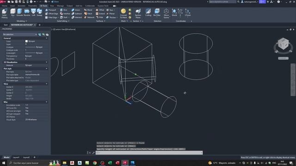296x166 pixels.
Task: Collapse the View properties section
Action: pos(47,84)
